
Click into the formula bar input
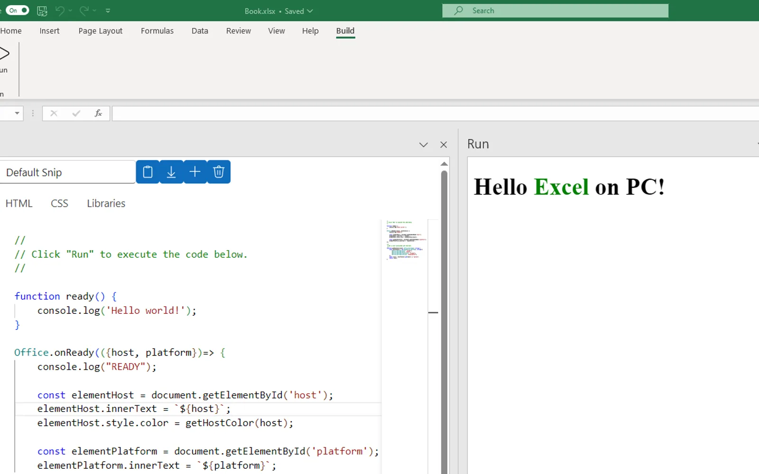click(x=435, y=113)
